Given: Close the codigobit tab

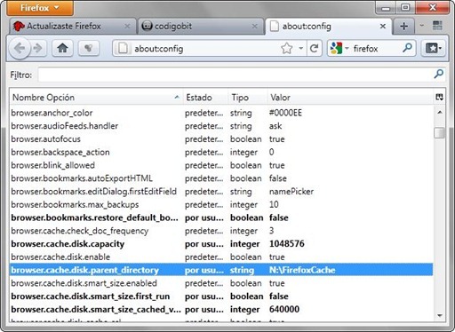Looking at the screenshot, I should click(254, 27).
